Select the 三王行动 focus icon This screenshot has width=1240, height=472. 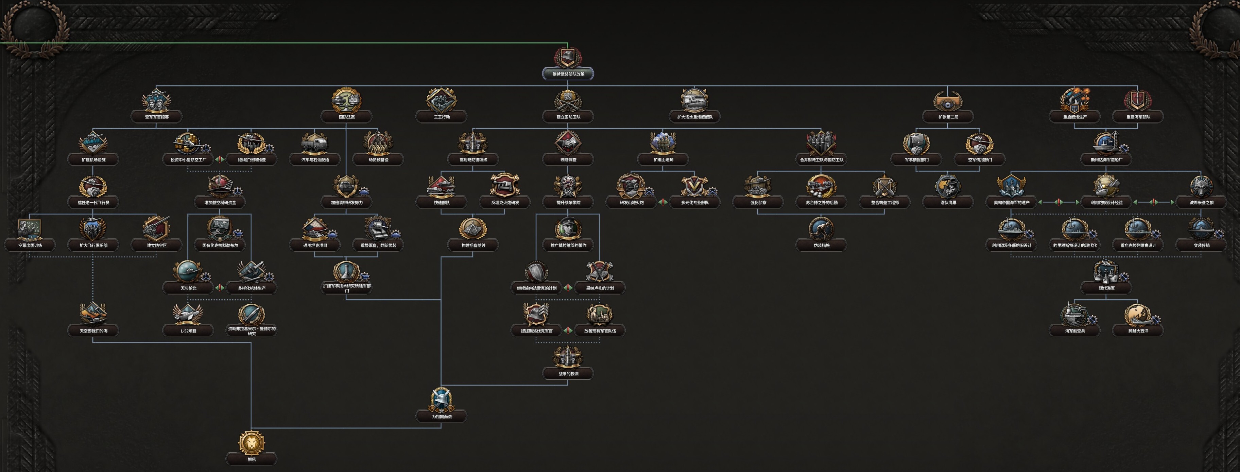(x=441, y=100)
